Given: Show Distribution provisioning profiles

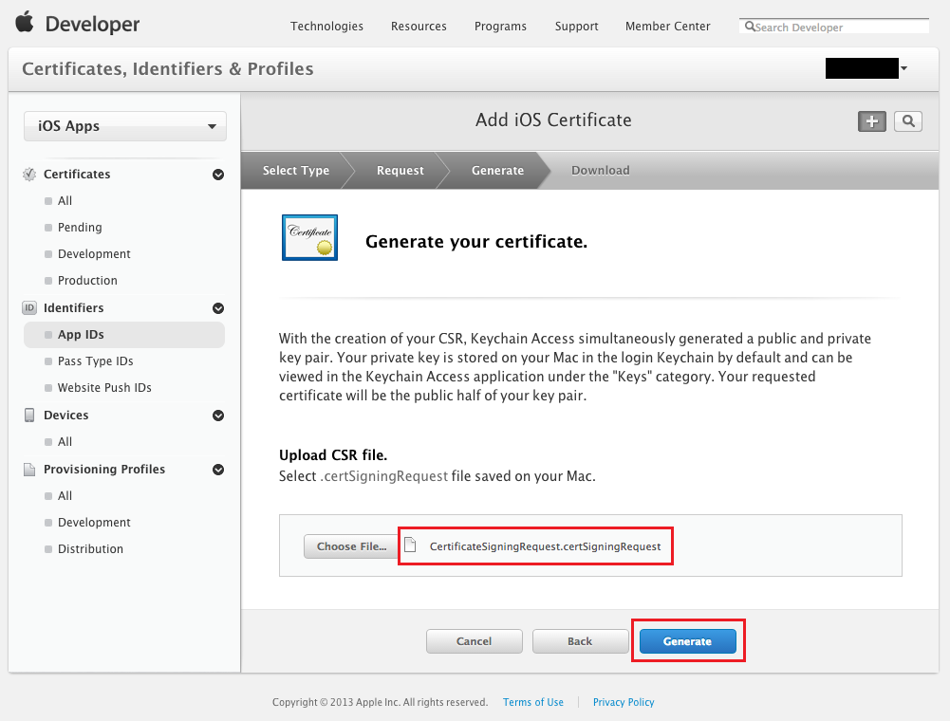Looking at the screenshot, I should [x=90, y=549].
